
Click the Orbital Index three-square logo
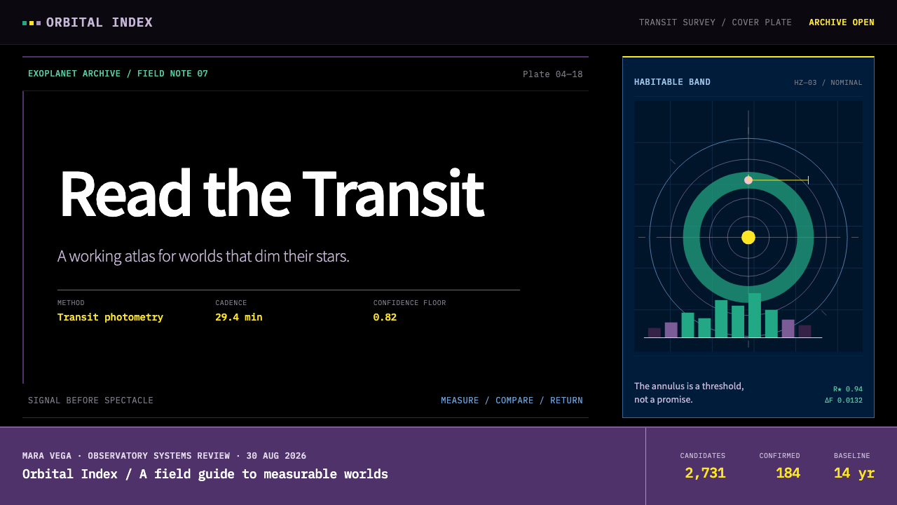point(32,23)
